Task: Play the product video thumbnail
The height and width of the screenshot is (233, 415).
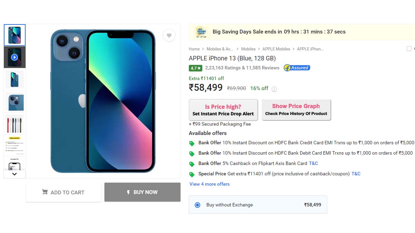Action: tap(15, 57)
